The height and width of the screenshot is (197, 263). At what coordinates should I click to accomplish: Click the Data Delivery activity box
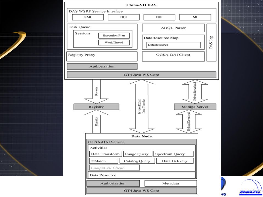click(x=175, y=161)
